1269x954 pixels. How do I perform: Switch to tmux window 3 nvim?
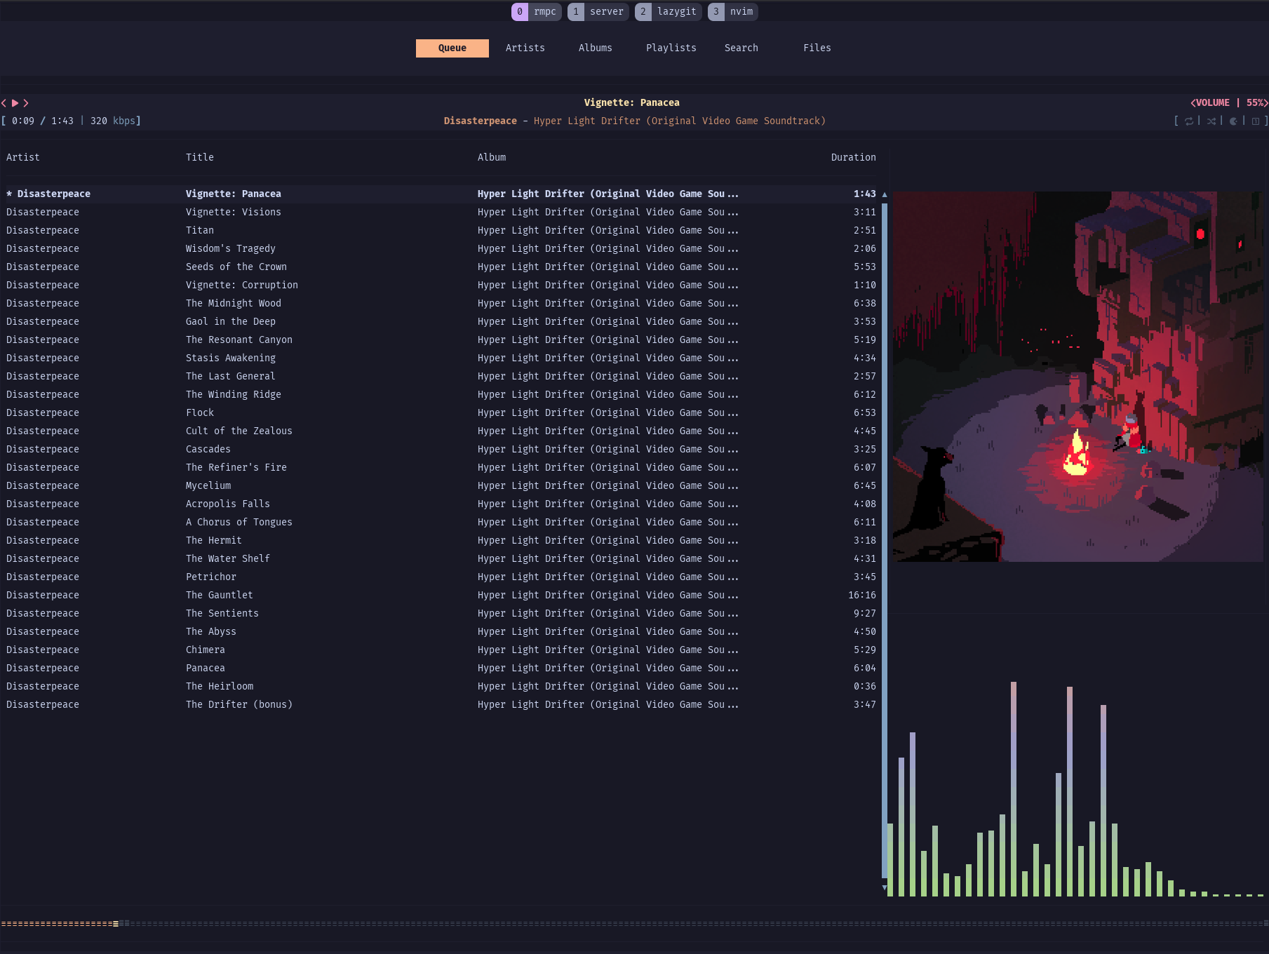733,12
